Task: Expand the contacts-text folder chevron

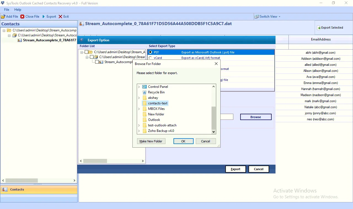Action: click(x=139, y=103)
